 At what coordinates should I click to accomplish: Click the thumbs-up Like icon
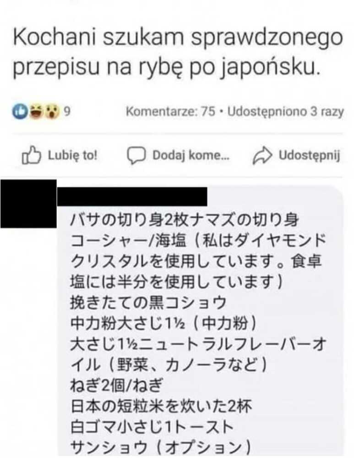[x=31, y=155]
